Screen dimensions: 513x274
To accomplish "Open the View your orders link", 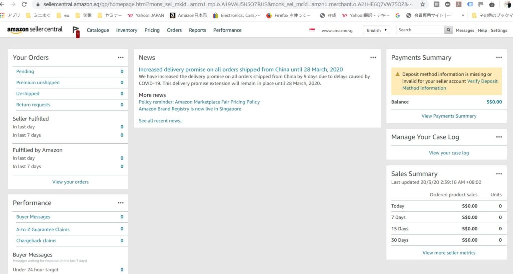I will point(70,182).
